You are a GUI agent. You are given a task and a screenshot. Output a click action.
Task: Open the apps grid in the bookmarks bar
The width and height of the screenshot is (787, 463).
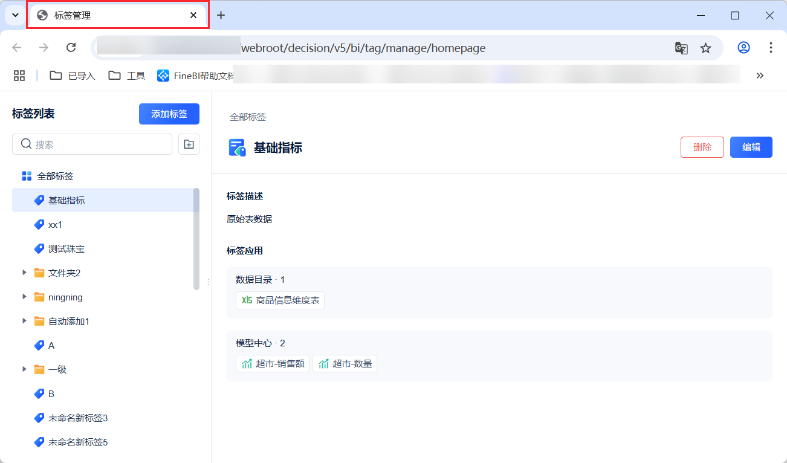19,75
